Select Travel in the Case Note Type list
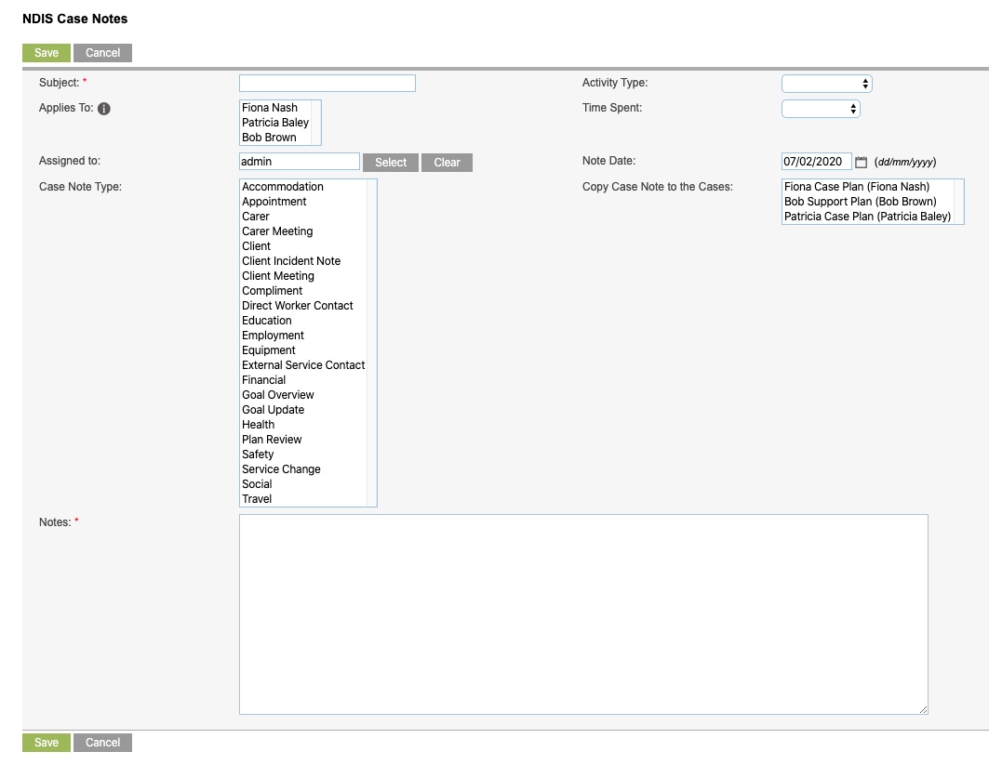Viewport: 989px width, 765px height. click(x=256, y=499)
